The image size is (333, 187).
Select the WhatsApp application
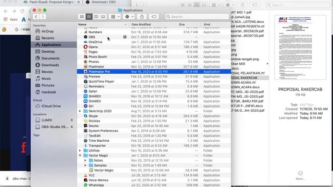coord(154,185)
